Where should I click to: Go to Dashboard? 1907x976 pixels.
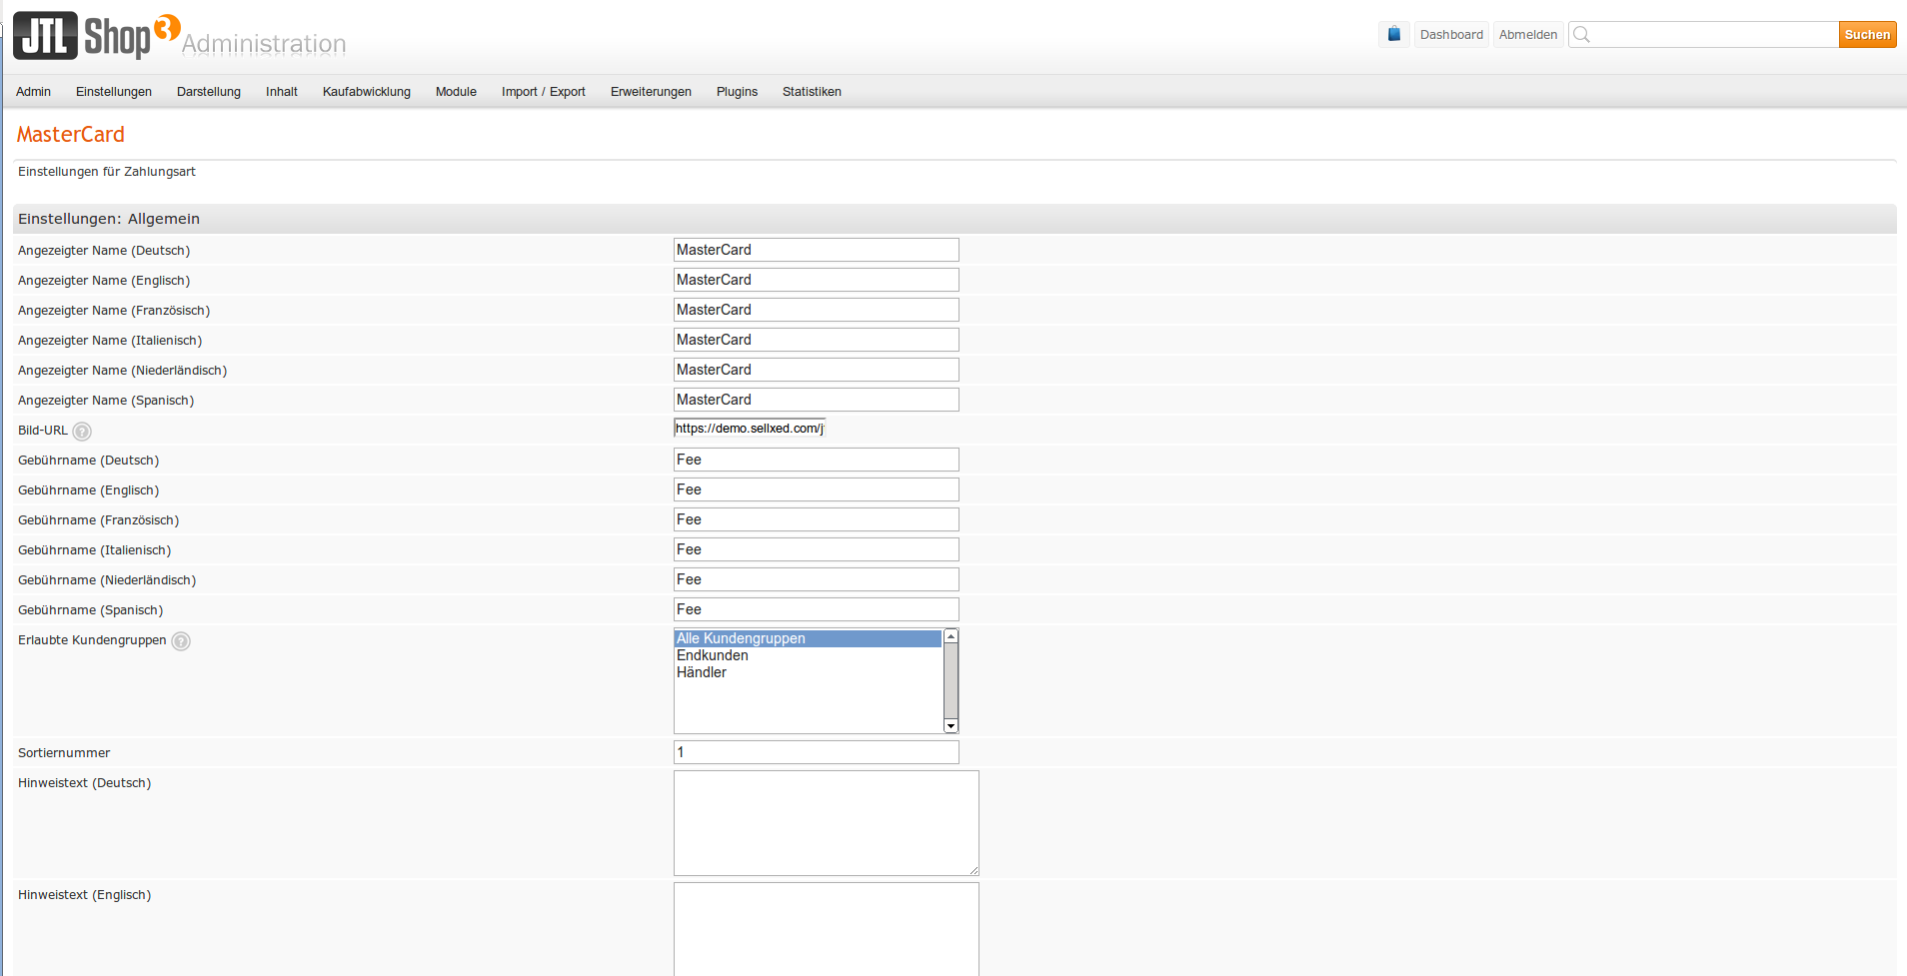pos(1451,35)
